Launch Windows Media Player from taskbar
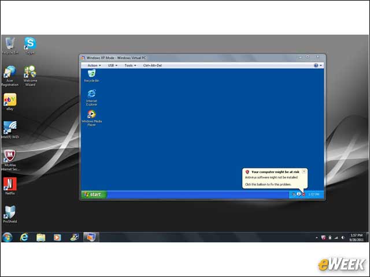The height and width of the screenshot is (277, 370). pyautogui.click(x=57, y=237)
